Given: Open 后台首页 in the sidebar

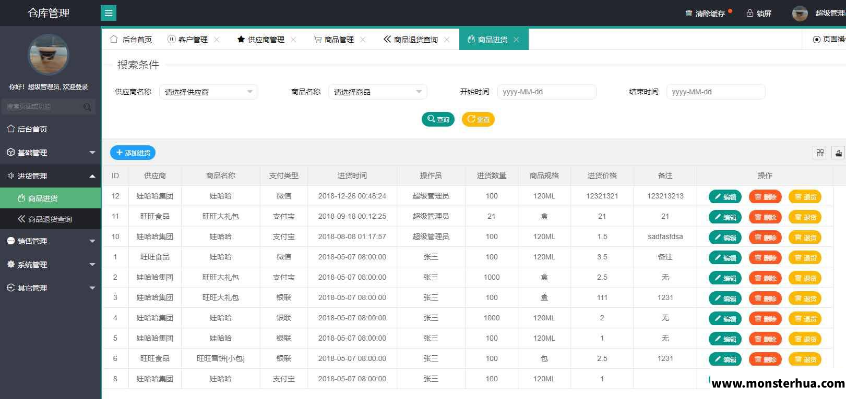Looking at the screenshot, I should pyautogui.click(x=50, y=129).
